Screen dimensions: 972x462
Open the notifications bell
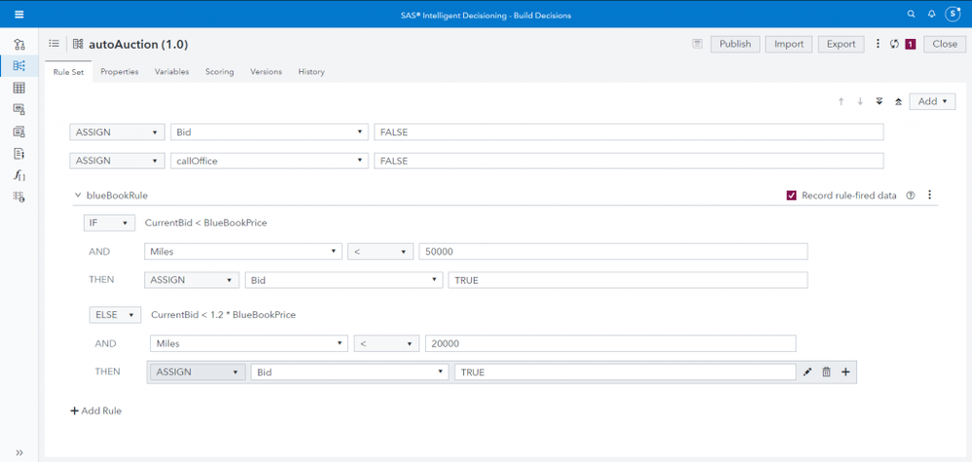tap(931, 15)
